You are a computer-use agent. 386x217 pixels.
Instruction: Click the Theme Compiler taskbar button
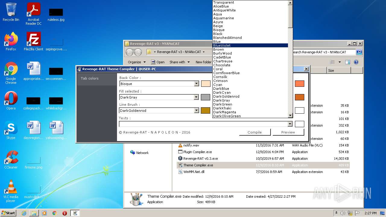click(x=75, y=213)
